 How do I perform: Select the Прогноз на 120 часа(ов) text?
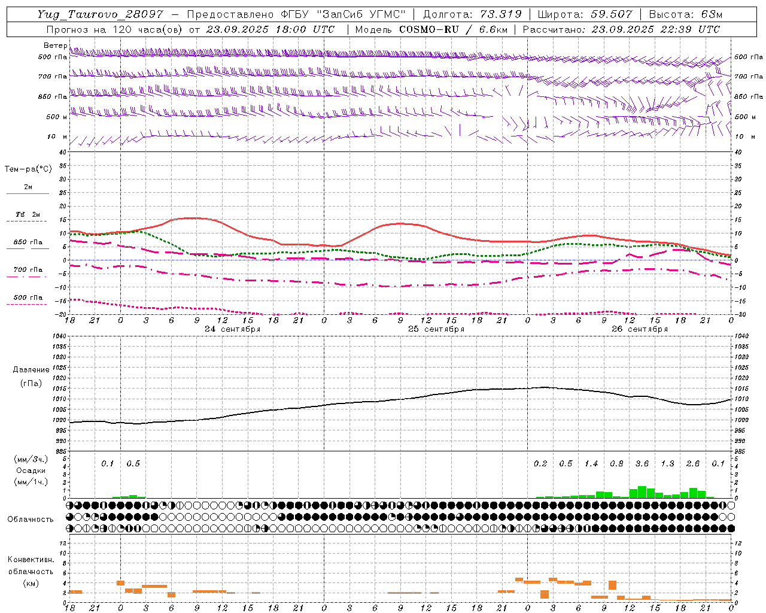(x=114, y=29)
